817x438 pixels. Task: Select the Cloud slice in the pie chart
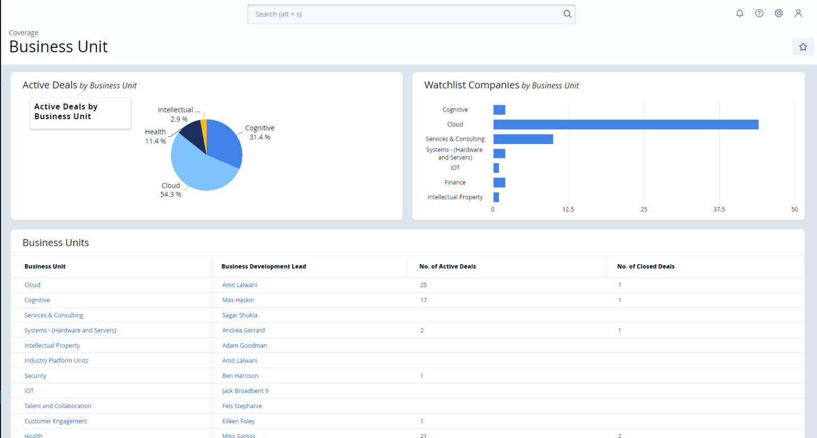(197, 170)
